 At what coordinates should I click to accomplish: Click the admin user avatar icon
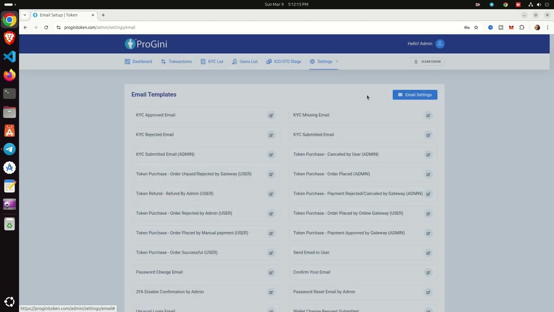click(x=440, y=43)
